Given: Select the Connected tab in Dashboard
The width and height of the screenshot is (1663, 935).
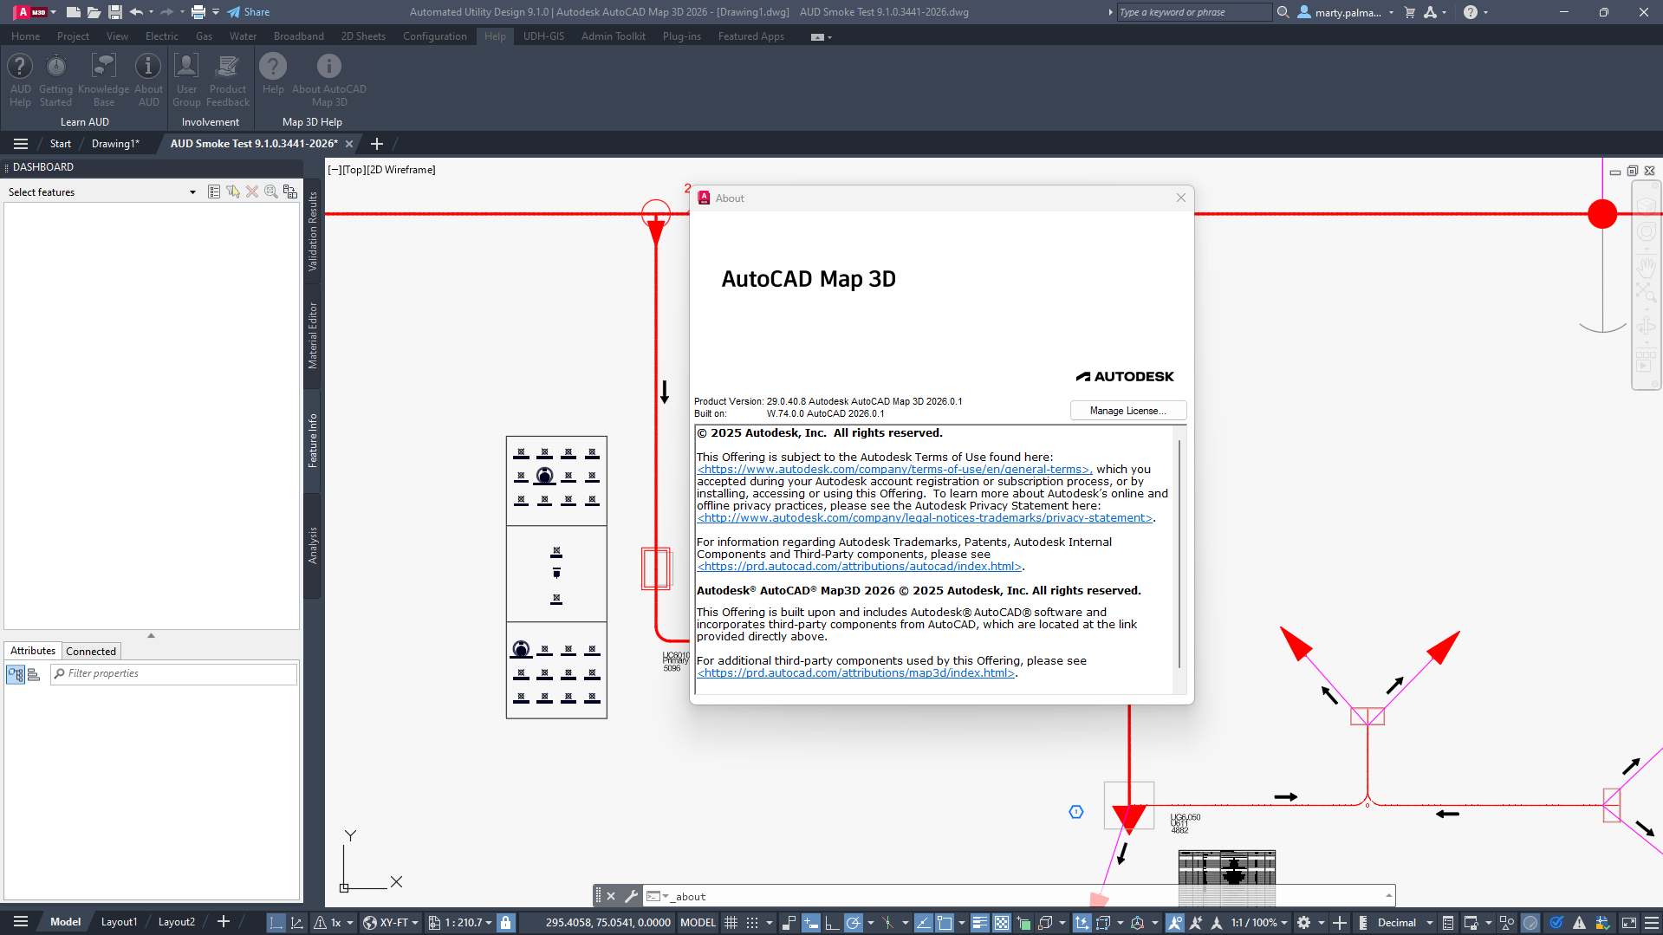Looking at the screenshot, I should pyautogui.click(x=91, y=652).
